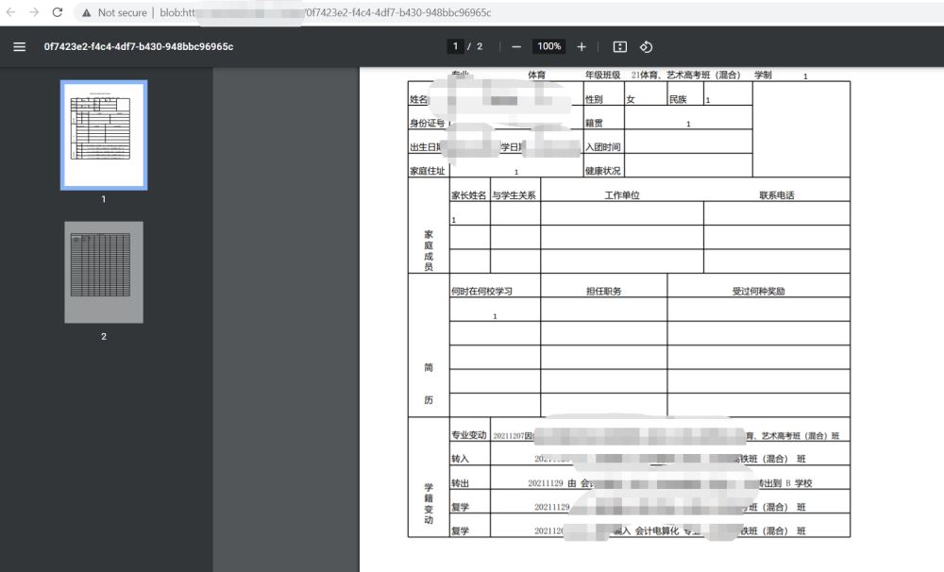This screenshot has height=572, width=944.
Task: Click the Not secure site info label
Action: point(122,13)
